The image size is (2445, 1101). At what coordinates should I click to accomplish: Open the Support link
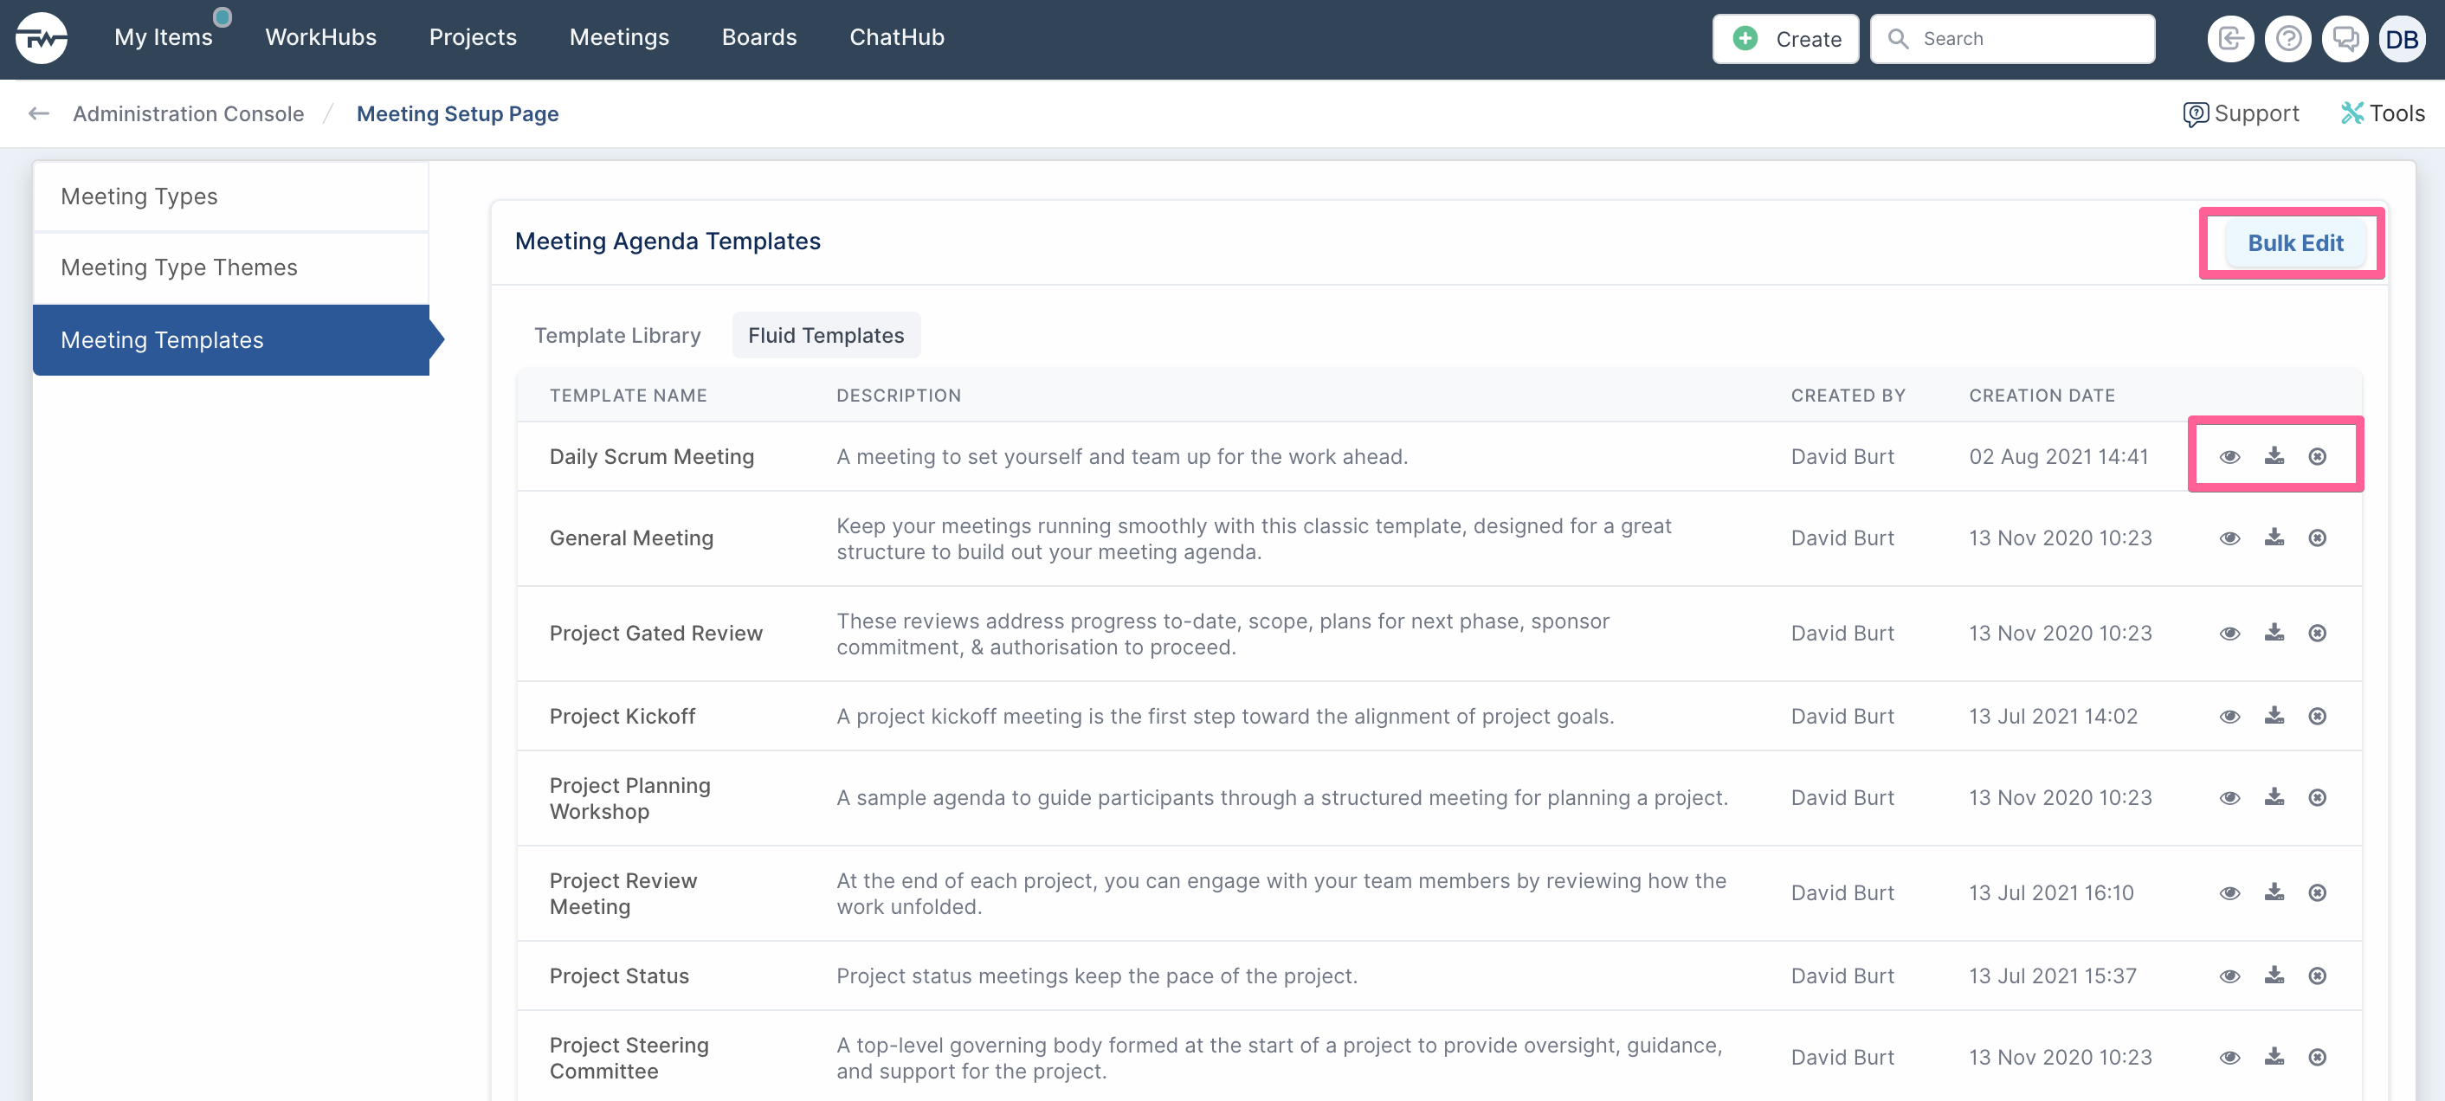[x=2240, y=114]
